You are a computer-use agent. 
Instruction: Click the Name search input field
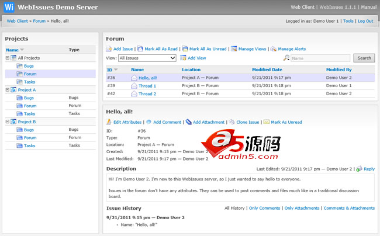(320, 58)
